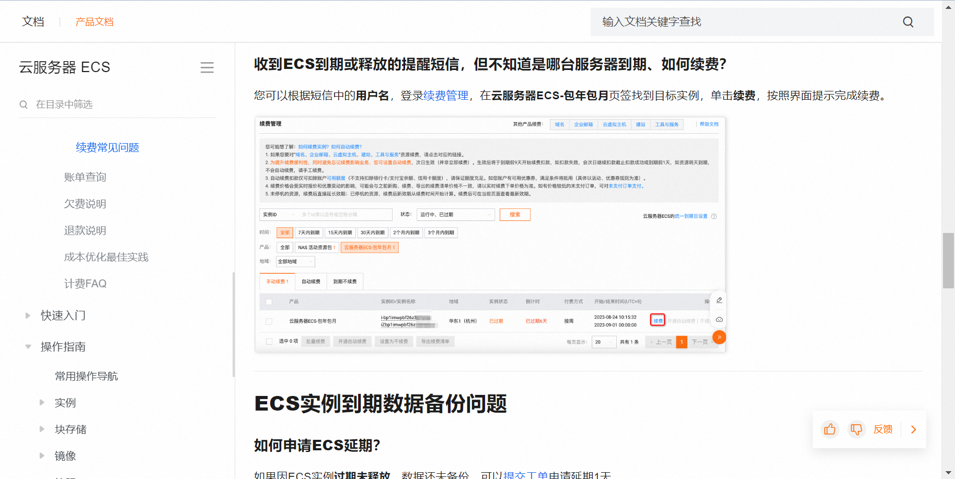955x479 pixels.
Task: Click the question mark icon beside 统一到期日设置
Action: [714, 216]
